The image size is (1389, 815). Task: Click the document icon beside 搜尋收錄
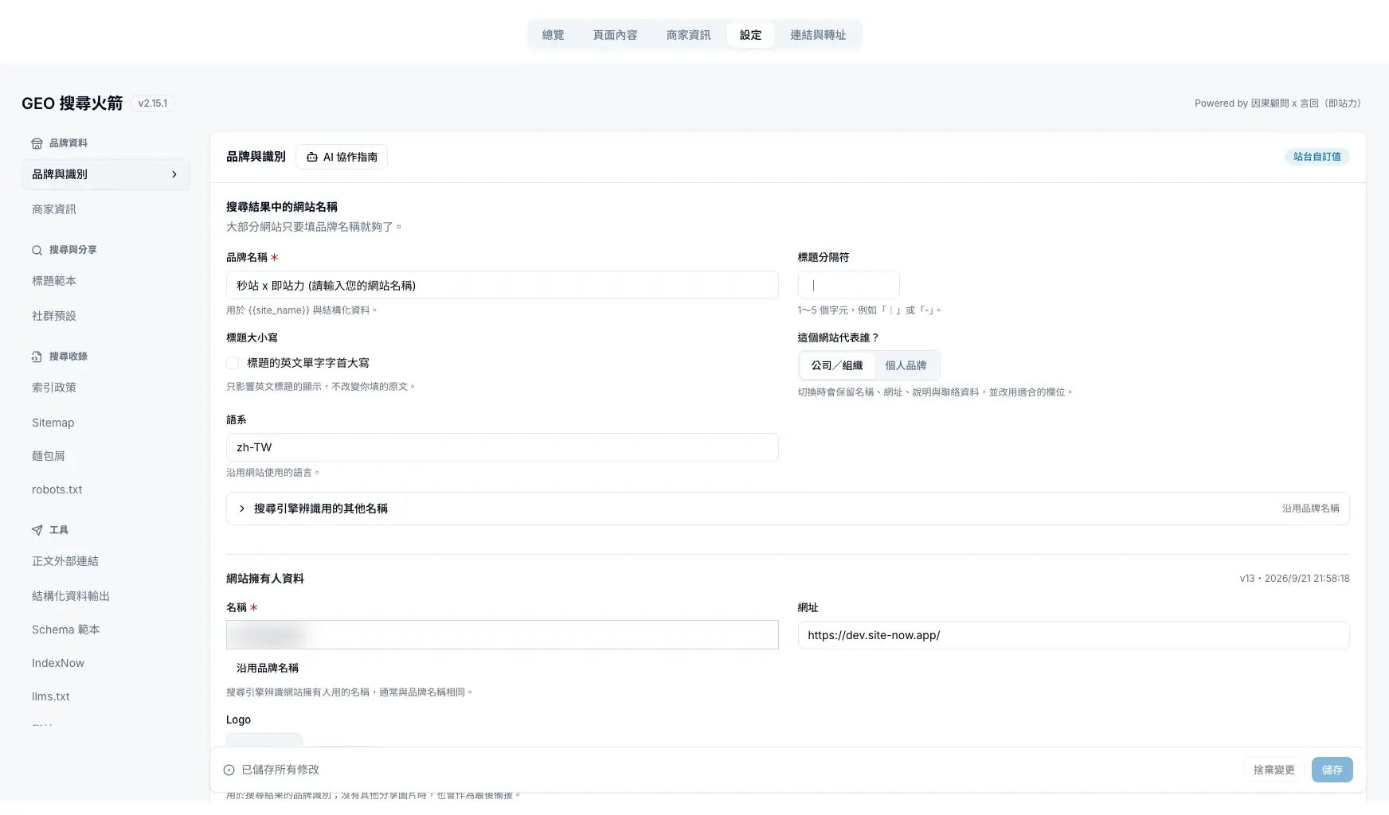tap(37, 357)
